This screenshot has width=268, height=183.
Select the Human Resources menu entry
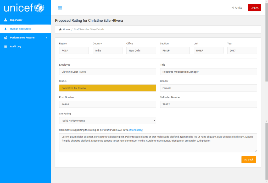(x=20, y=29)
